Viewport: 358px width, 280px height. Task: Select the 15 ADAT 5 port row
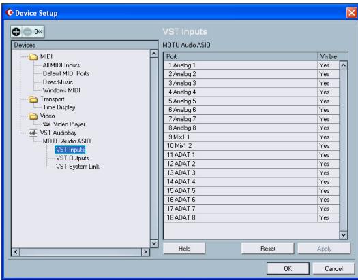(x=252, y=190)
